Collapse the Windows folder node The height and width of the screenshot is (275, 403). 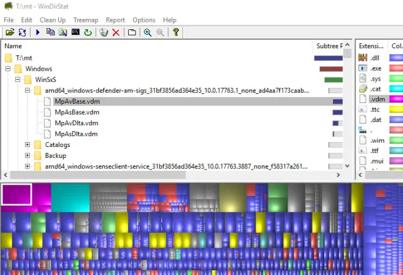[8, 68]
